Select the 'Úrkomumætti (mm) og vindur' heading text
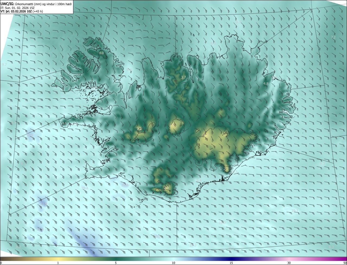This screenshot has height=265, width=347. pos(35,4)
